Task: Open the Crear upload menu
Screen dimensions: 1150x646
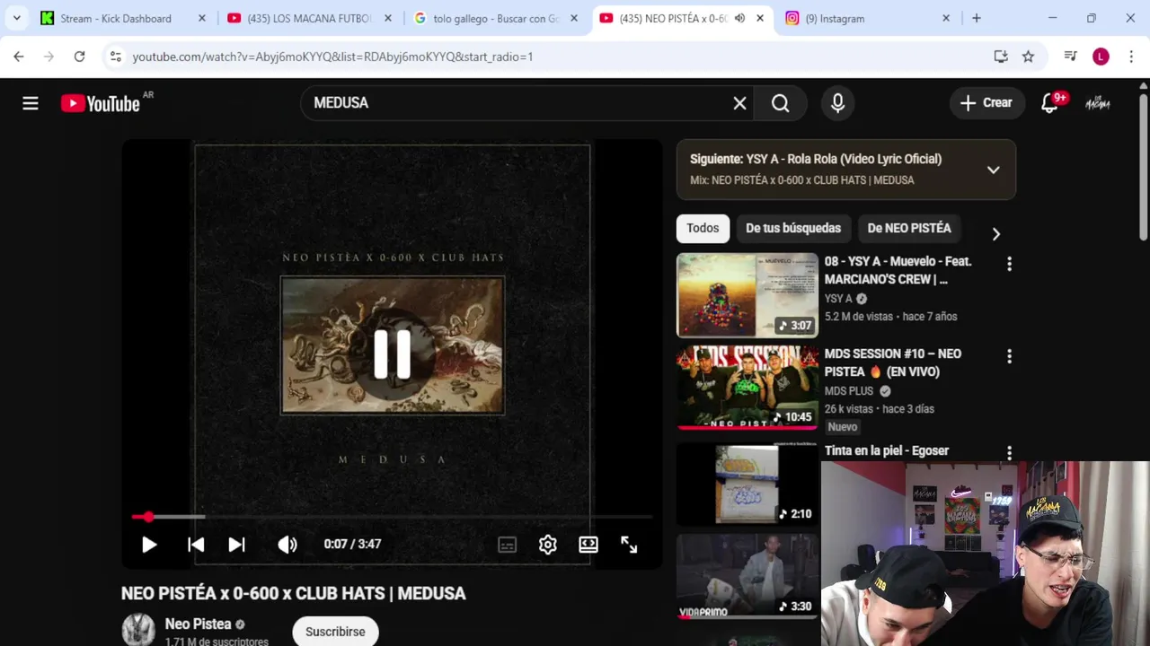Action: point(986,103)
